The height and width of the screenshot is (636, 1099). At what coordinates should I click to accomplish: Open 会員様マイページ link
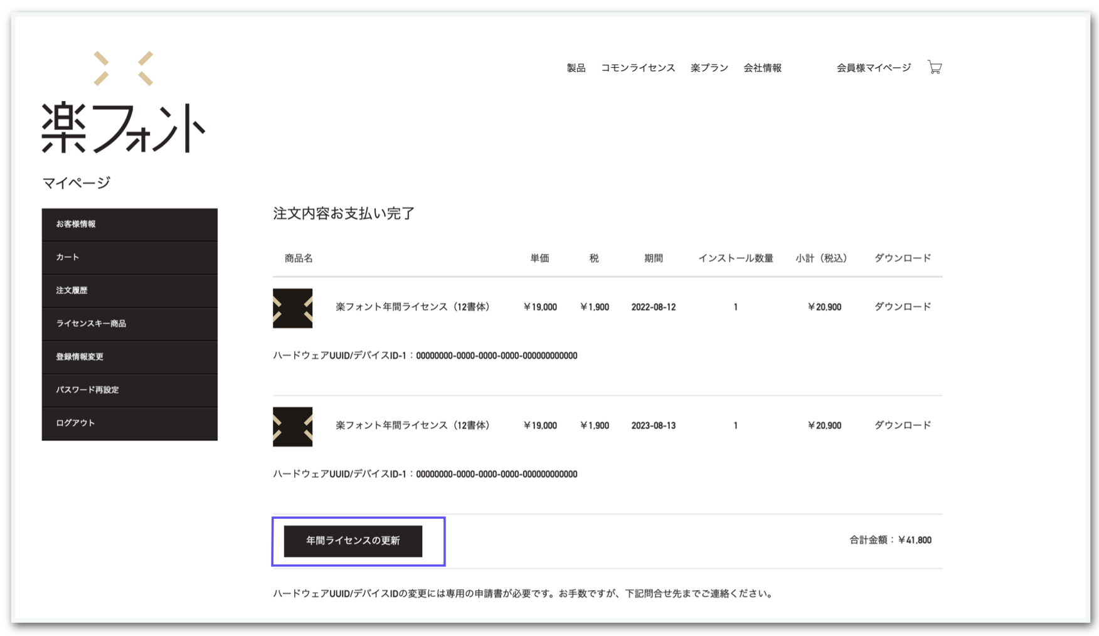(873, 68)
